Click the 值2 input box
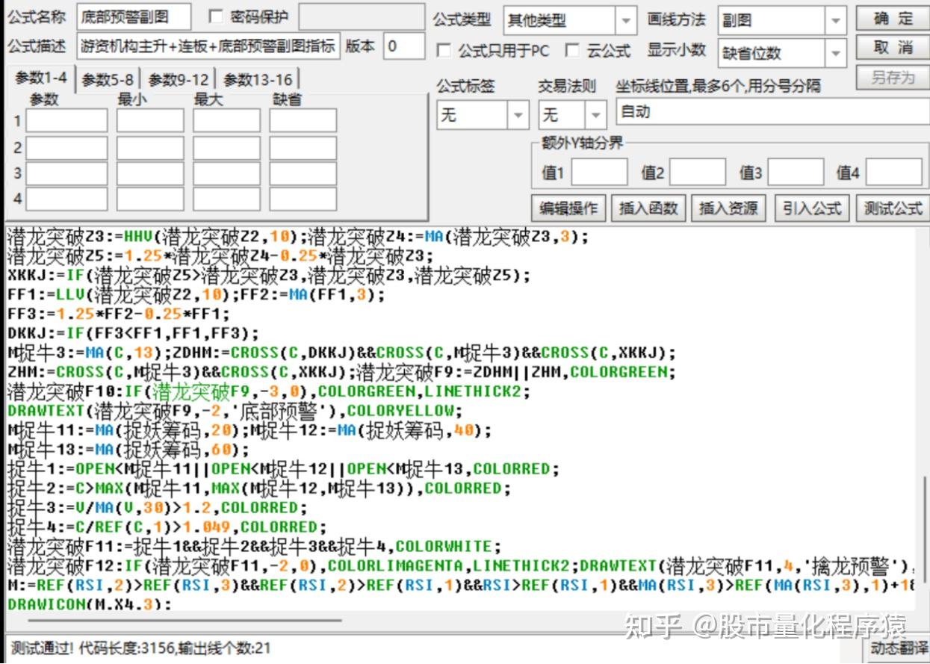Image resolution: width=930 pixels, height=664 pixels. pos(698,173)
